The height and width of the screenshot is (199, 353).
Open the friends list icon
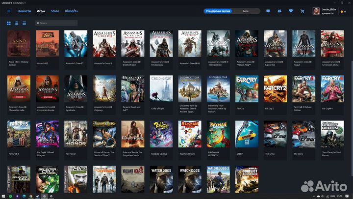click(x=279, y=11)
